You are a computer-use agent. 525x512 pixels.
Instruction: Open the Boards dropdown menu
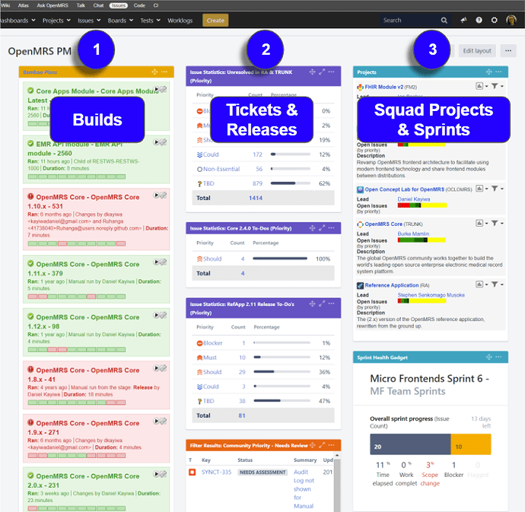click(120, 21)
